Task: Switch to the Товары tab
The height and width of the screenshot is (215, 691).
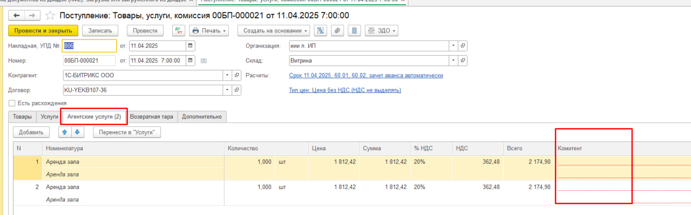Action: [x=22, y=117]
